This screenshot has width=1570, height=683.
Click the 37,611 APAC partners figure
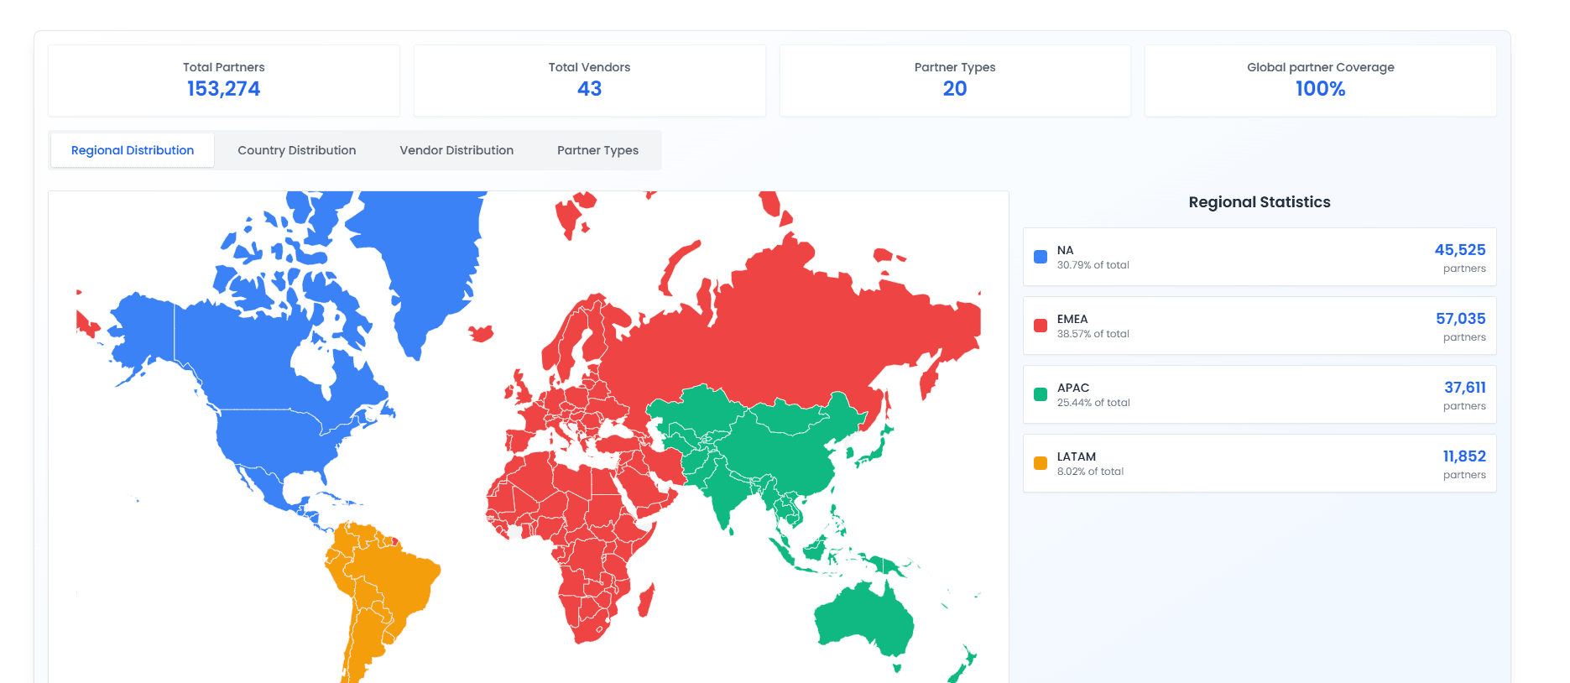[x=1464, y=388]
